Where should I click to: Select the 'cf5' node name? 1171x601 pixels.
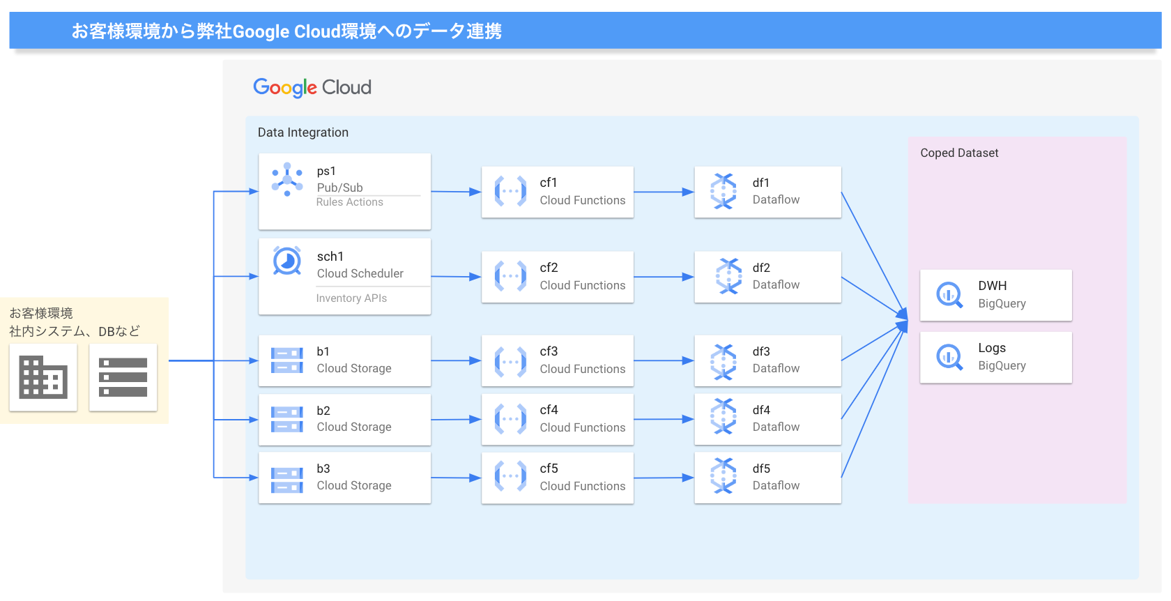[549, 469]
